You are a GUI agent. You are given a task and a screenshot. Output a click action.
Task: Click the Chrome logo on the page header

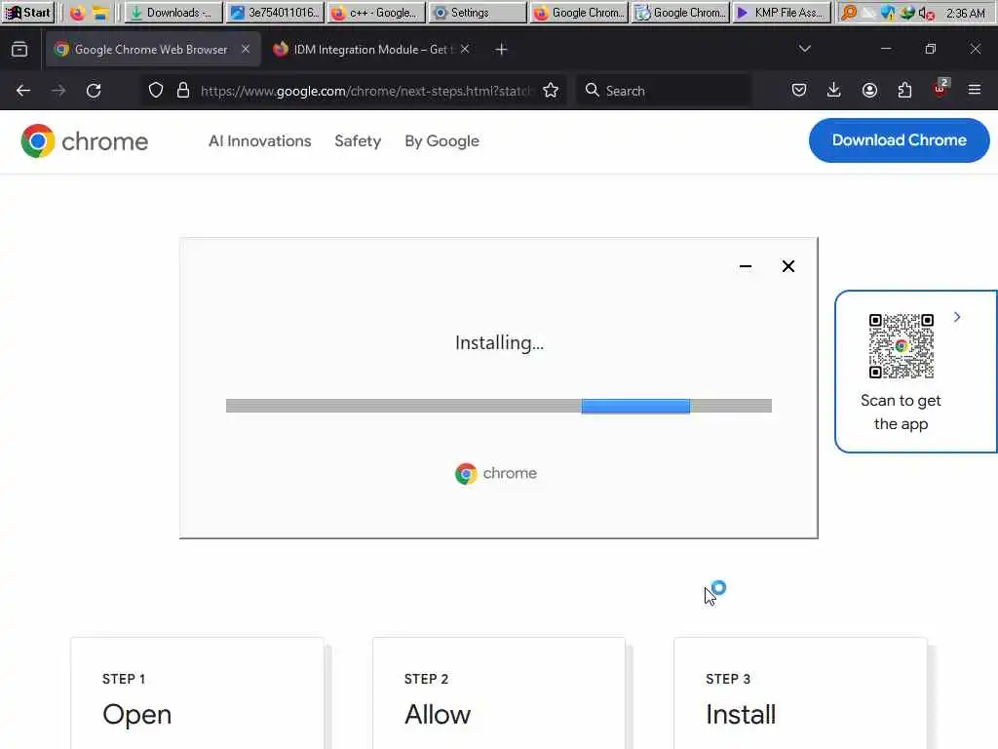click(x=85, y=140)
